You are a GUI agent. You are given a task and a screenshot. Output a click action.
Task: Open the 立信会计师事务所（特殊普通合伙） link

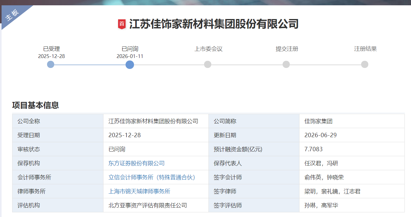pyautogui.click(x=152, y=177)
